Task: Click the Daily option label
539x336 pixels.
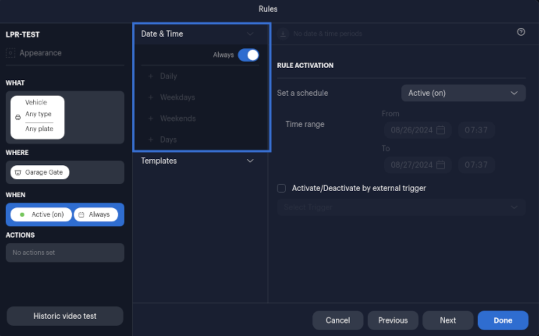Action: tap(168, 76)
